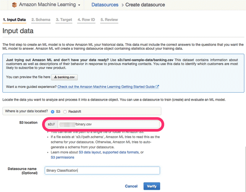Go to the Datasources breadcrumb link

click(105, 5)
